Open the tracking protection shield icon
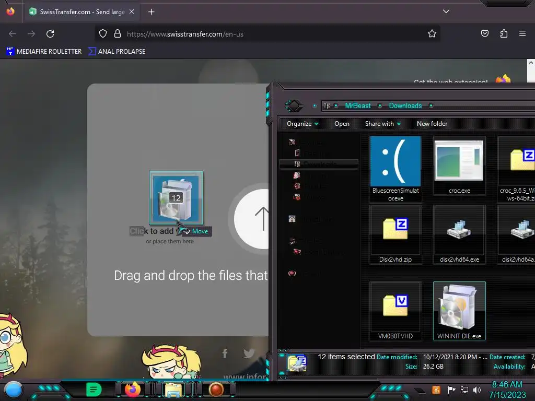 click(103, 33)
